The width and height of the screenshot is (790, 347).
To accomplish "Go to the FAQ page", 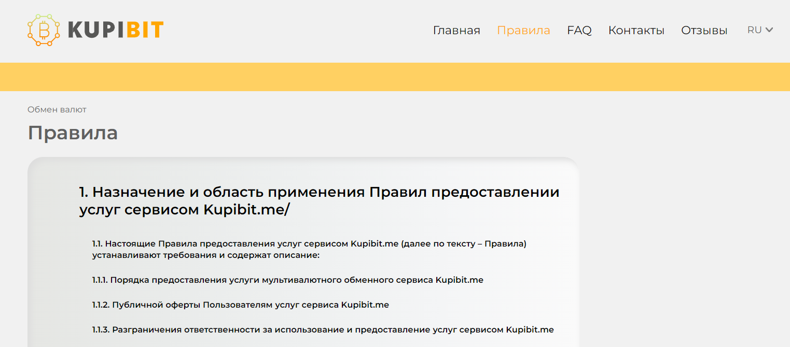I will click(579, 31).
